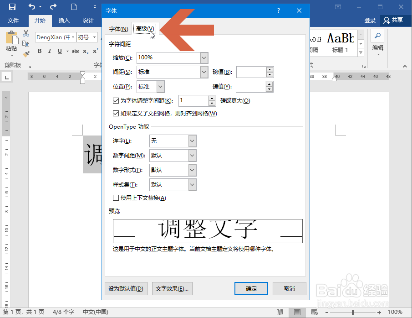Open the 样式集 style set dropdown

tap(192, 184)
